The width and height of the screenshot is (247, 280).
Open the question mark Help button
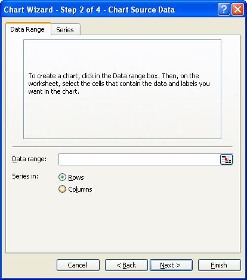coord(224,10)
